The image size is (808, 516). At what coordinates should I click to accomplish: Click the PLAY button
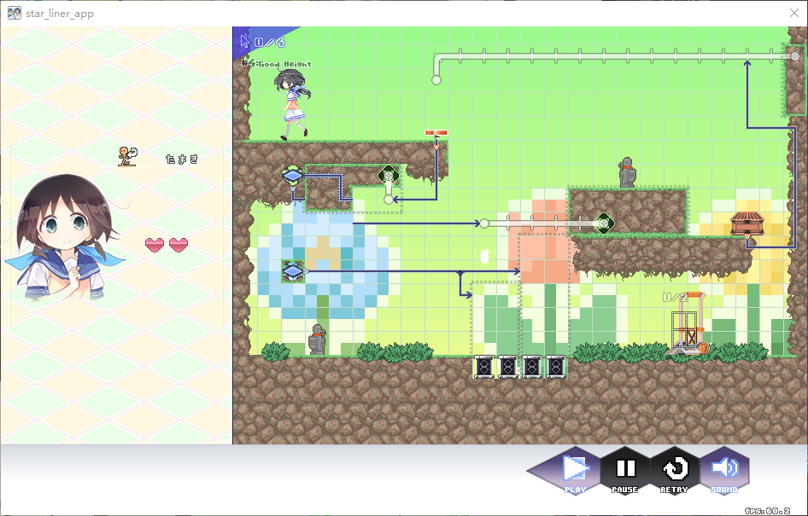click(x=574, y=471)
